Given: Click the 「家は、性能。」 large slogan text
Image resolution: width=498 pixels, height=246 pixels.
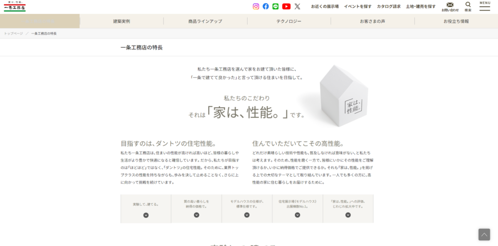Looking at the screenshot, I should tap(248, 113).
